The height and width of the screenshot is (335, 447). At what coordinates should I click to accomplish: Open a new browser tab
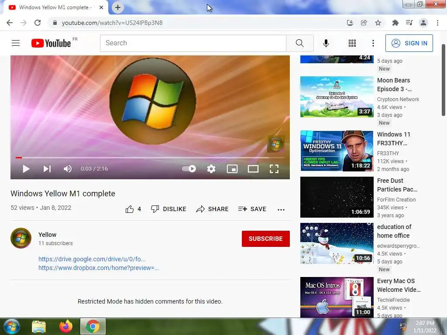click(x=118, y=8)
